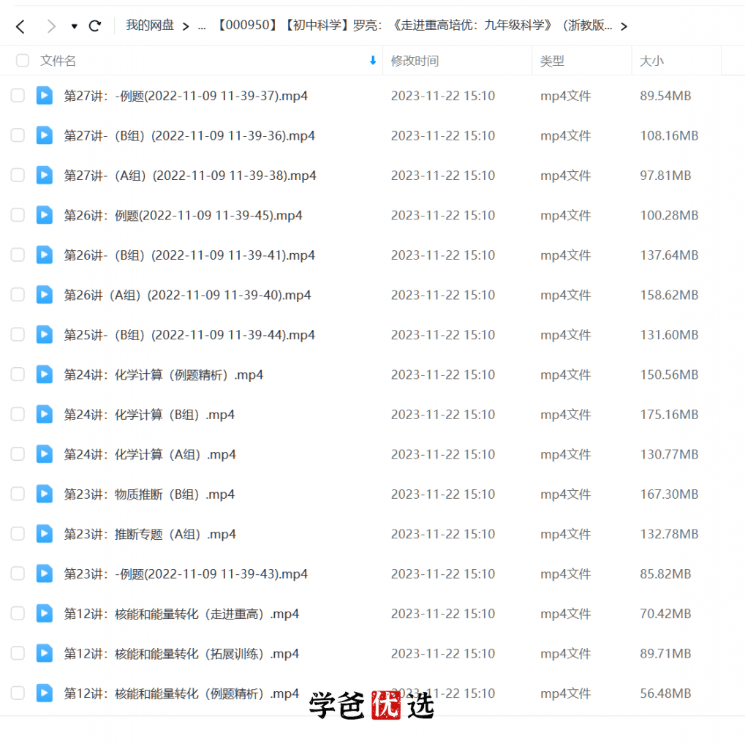Click the video icon of 第27讲-（B组）
Image resolution: width=745 pixels, height=749 pixels.
pyautogui.click(x=45, y=135)
